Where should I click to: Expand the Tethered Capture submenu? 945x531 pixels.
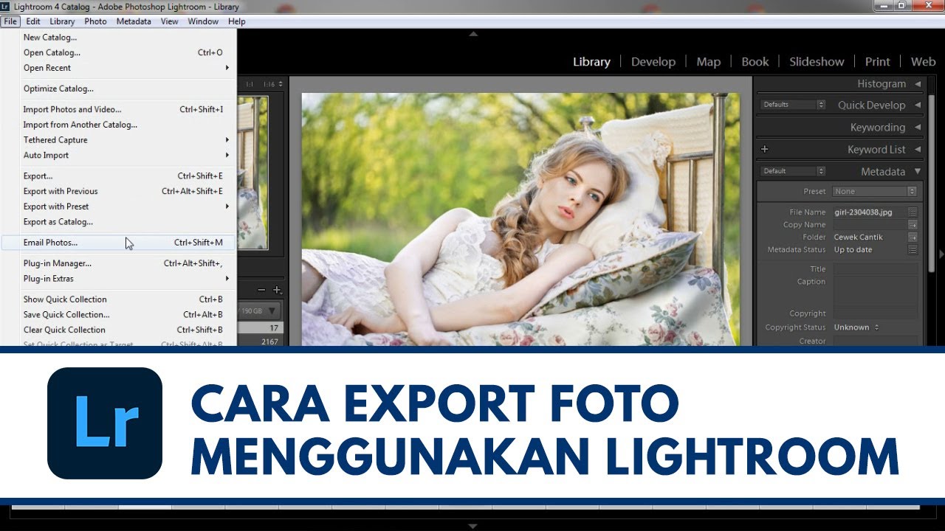(118, 140)
